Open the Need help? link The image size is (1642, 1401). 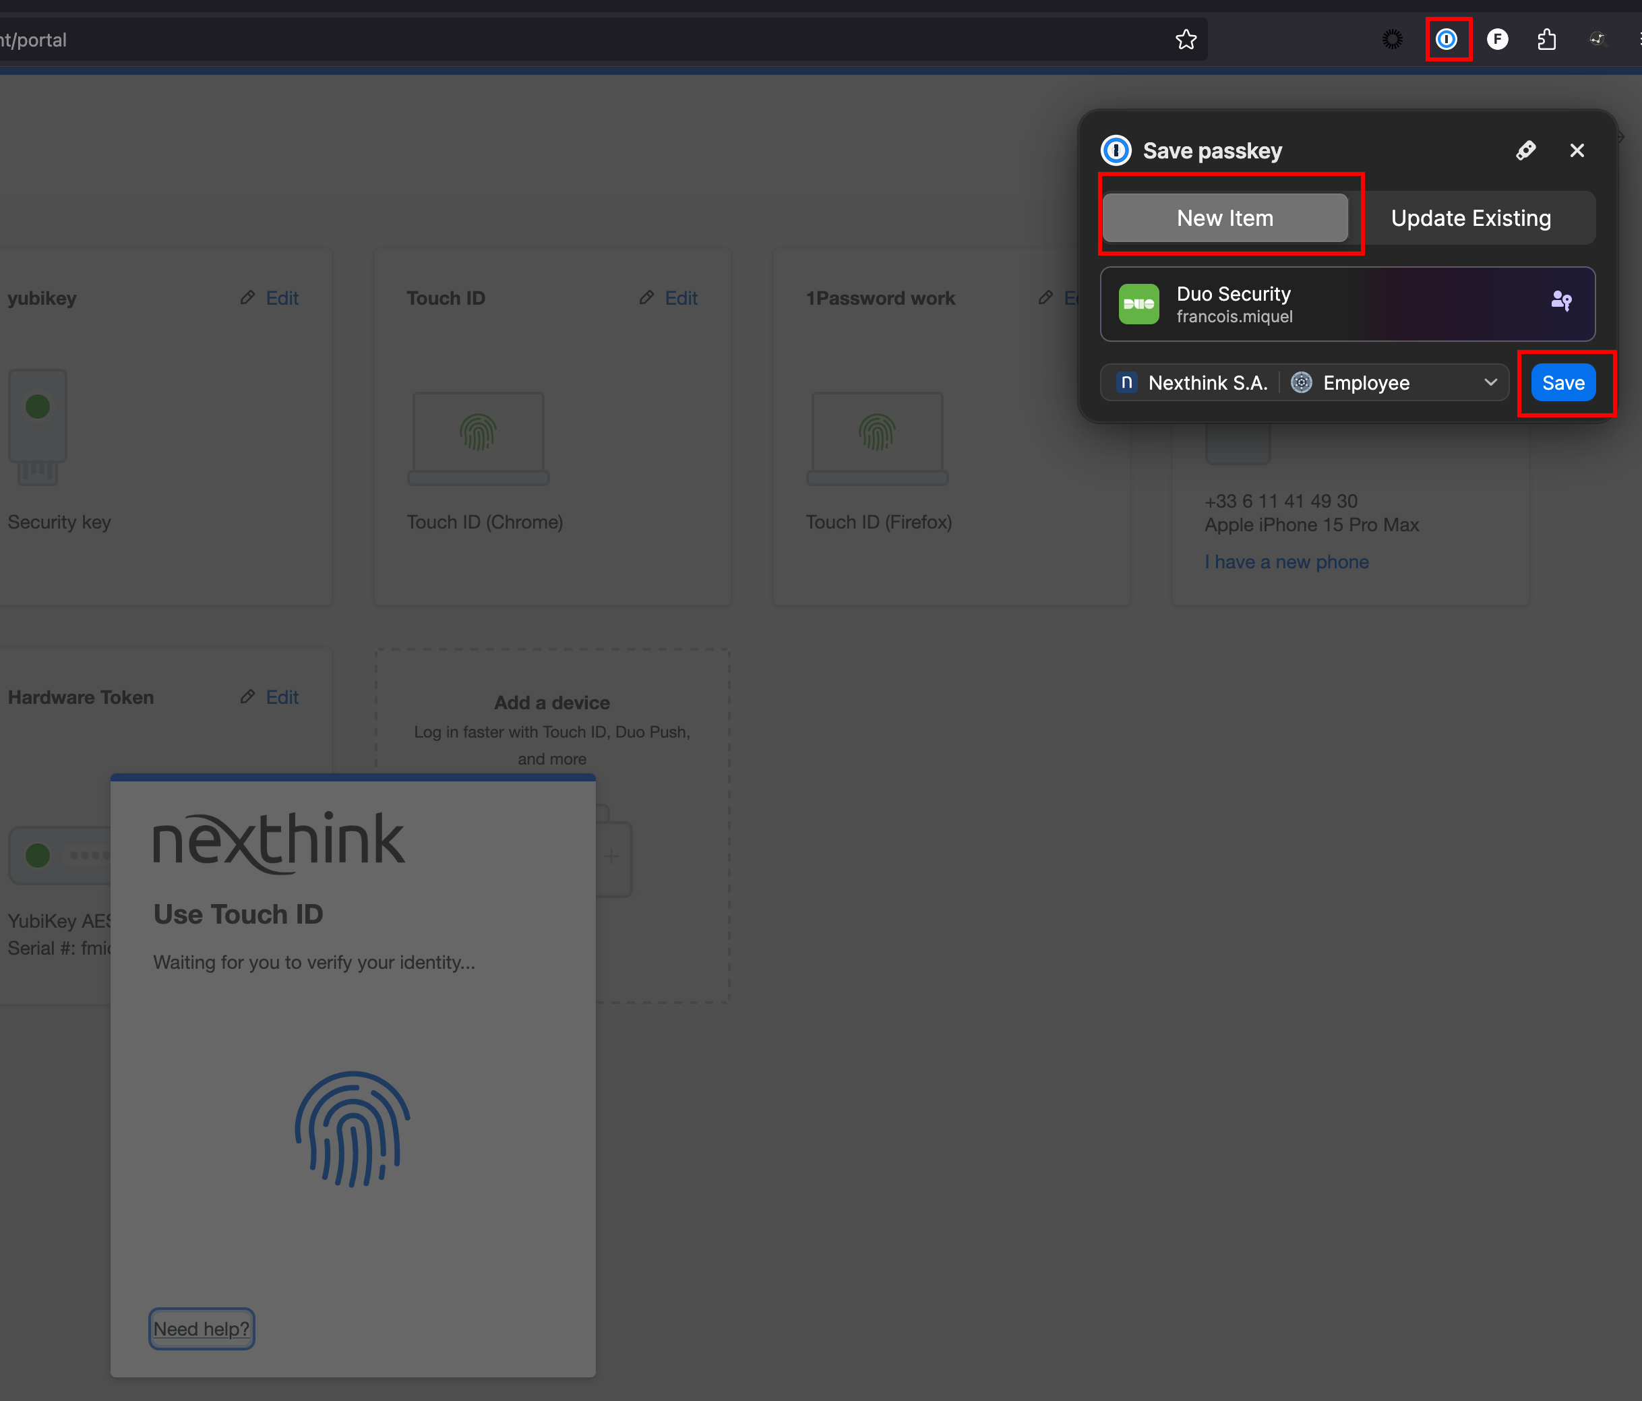[x=202, y=1329]
